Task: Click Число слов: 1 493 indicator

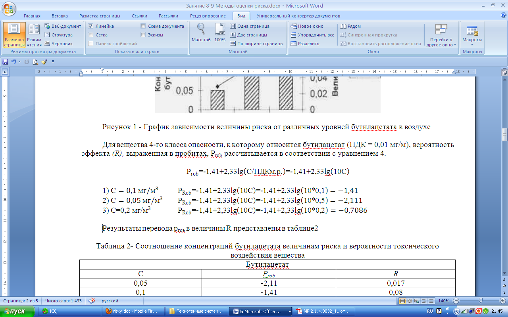Action: point(63,301)
